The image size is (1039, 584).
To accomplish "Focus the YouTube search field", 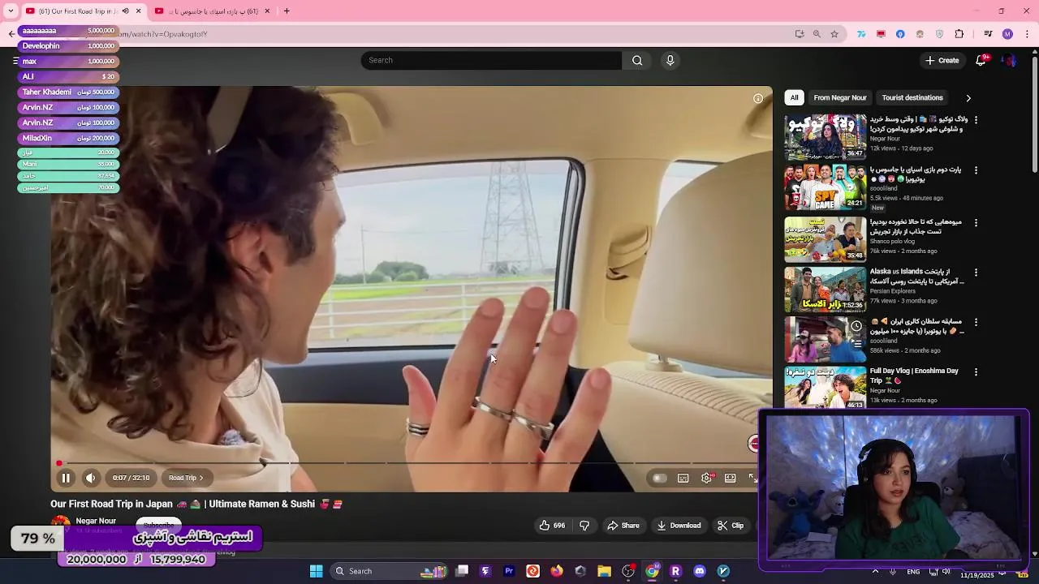I will click(491, 60).
